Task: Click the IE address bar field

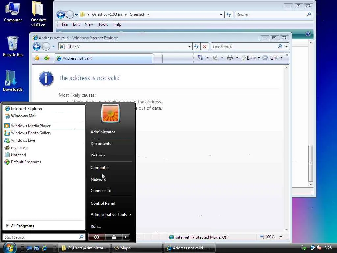Action: point(126,47)
